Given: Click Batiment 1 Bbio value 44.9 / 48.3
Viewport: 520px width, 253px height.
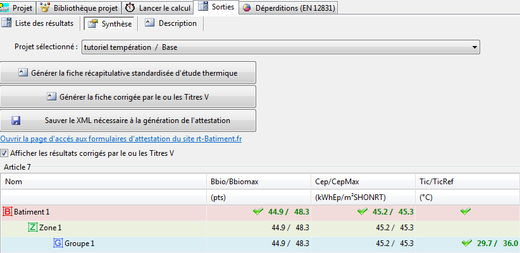Looking at the screenshot, I should click(x=288, y=212).
